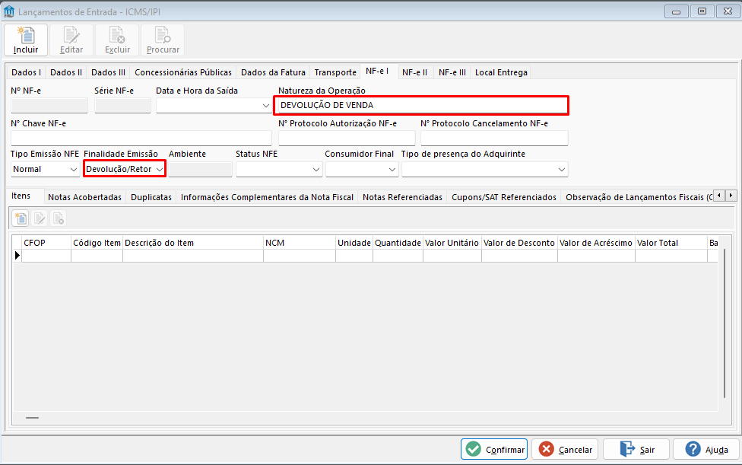Click the CFOP column header
This screenshot has height=465, width=742.
click(x=46, y=243)
